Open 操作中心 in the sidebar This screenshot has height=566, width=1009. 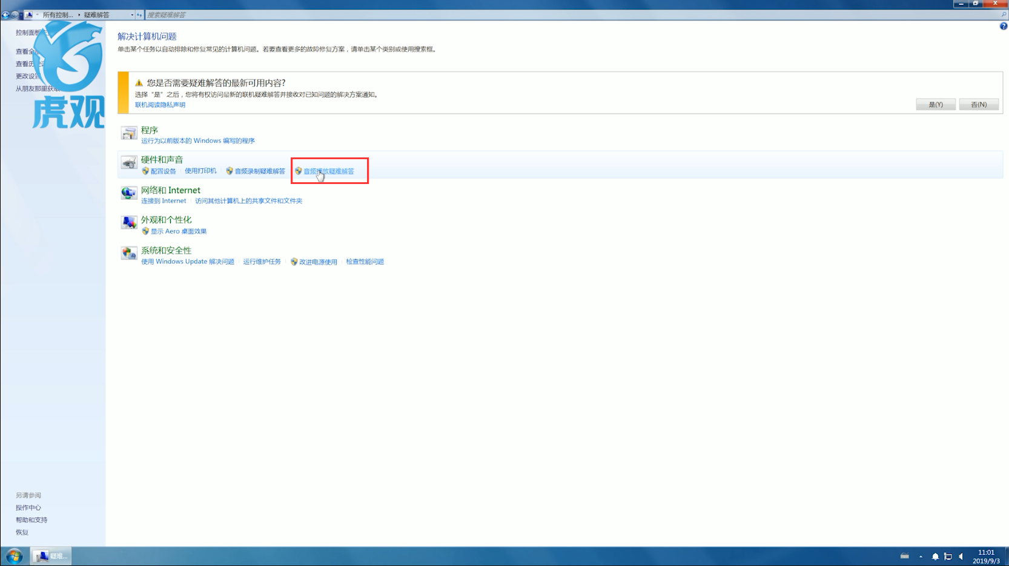click(28, 507)
